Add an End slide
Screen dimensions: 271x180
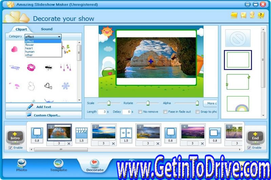tap(255, 137)
